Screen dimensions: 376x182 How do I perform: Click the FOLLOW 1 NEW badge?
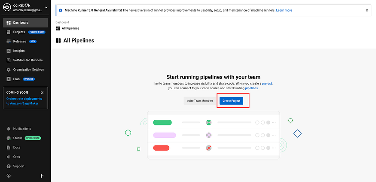click(x=37, y=32)
